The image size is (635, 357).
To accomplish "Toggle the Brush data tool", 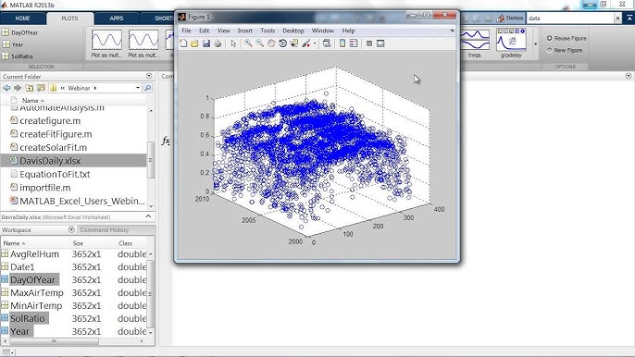I will pyautogui.click(x=306, y=43).
